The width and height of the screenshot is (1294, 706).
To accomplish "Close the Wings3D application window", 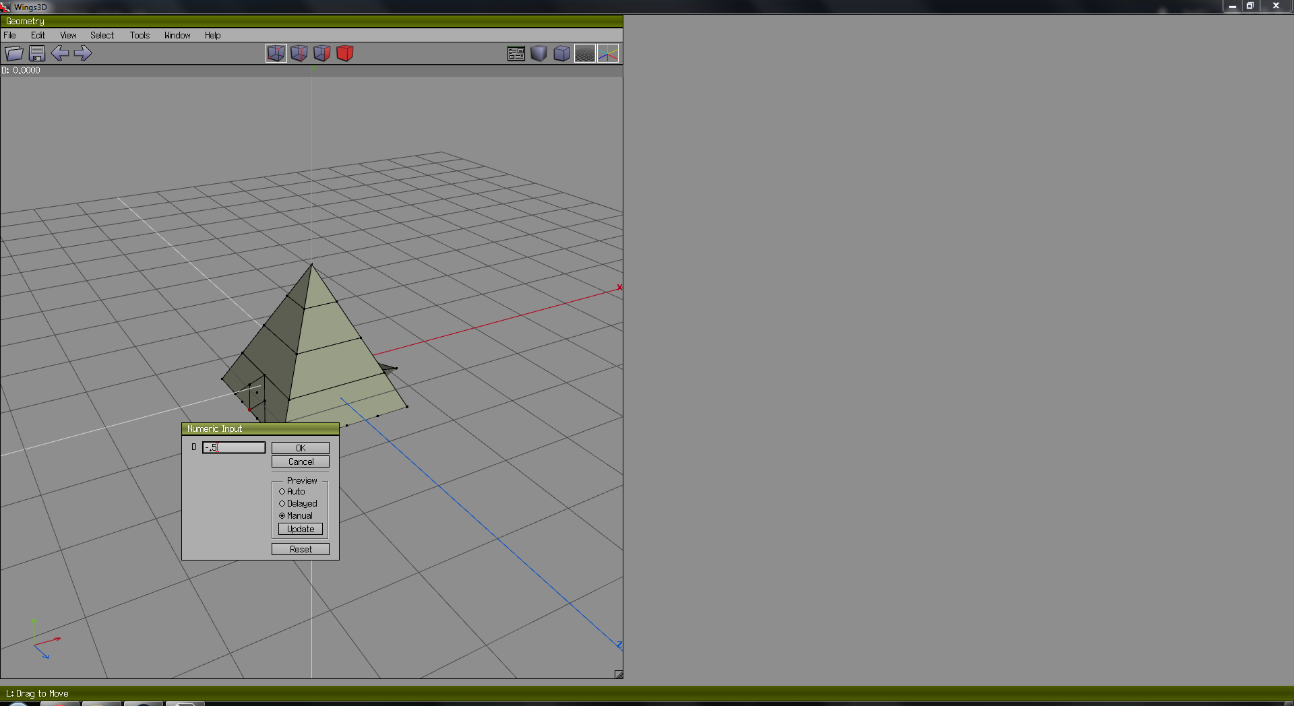I will click(x=1276, y=6).
